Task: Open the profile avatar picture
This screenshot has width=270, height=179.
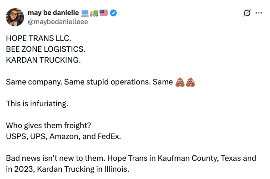Action: coord(15,17)
